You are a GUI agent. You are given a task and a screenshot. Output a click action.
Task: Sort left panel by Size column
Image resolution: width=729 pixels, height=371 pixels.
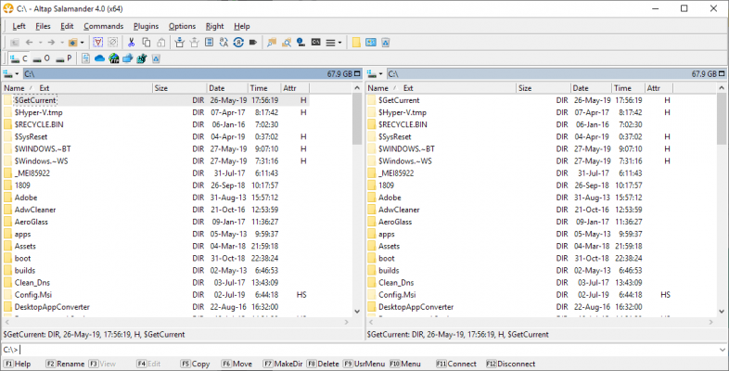[x=160, y=88]
